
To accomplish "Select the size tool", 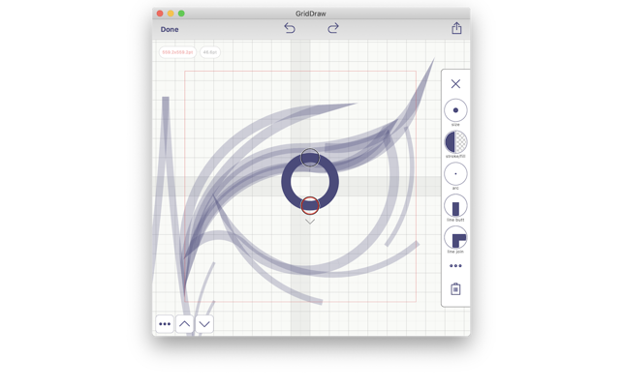I will point(455,110).
